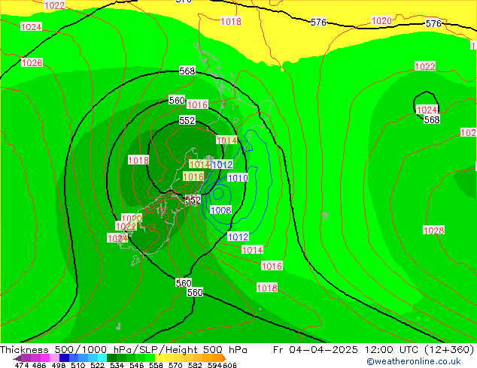Viewport: 477px width, 368px height.
Task: Click the legend value 486
Action: point(39,365)
